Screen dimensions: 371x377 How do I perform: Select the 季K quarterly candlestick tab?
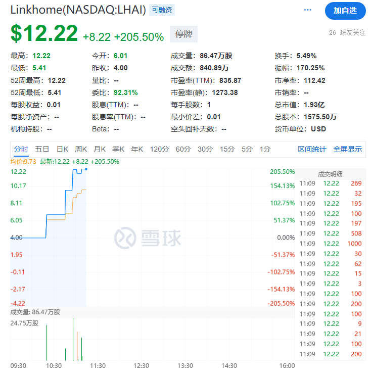coord(118,149)
